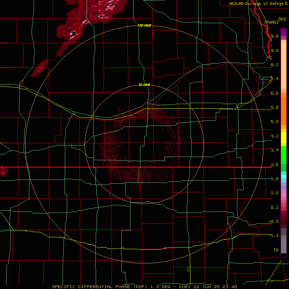Click the -1.3 color scale value
Screen dimensions: 289x289
point(273,236)
